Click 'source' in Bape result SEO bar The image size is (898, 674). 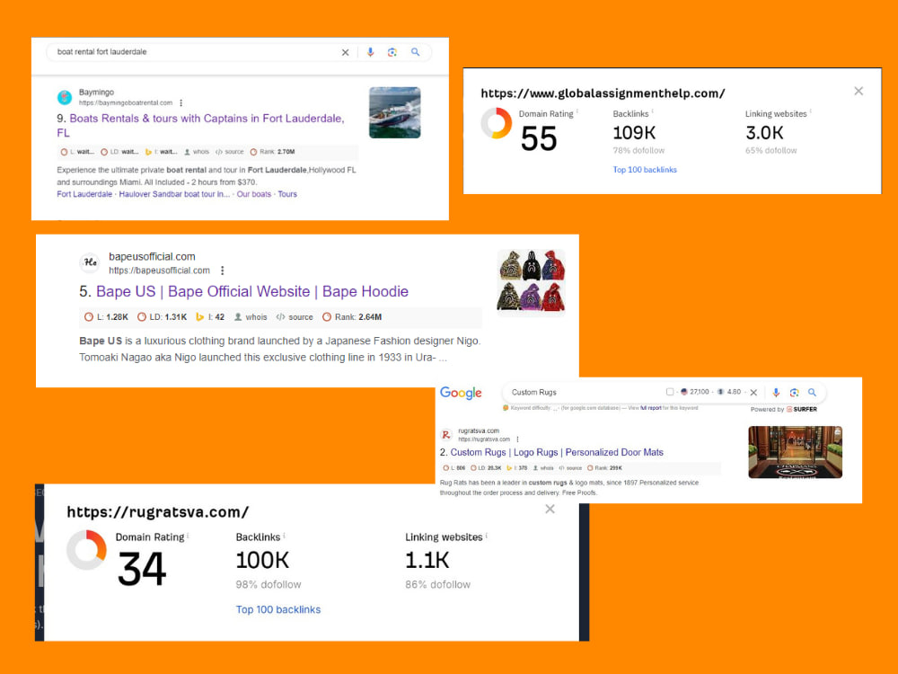tap(295, 317)
